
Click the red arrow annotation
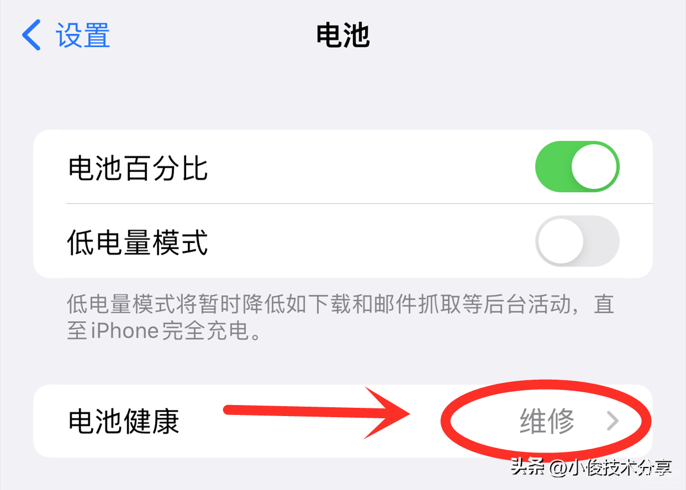click(318, 413)
